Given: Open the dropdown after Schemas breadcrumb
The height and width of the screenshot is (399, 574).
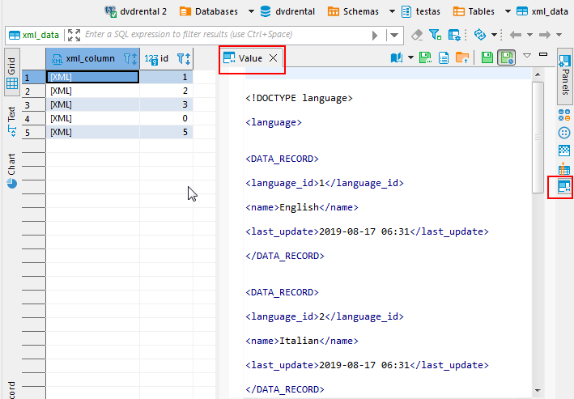Looking at the screenshot, I should (x=392, y=11).
